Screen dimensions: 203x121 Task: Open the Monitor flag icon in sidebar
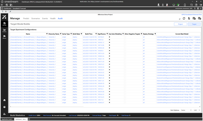(x=4, y=37)
